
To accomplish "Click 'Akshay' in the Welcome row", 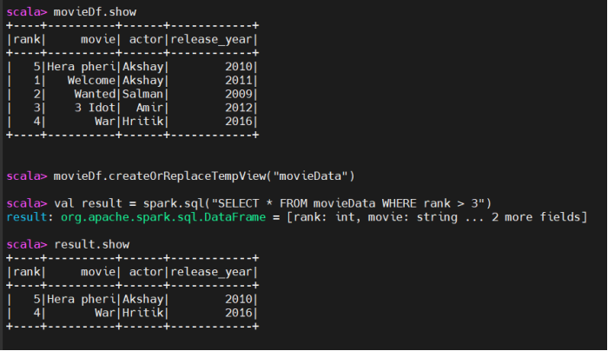I will coord(142,80).
